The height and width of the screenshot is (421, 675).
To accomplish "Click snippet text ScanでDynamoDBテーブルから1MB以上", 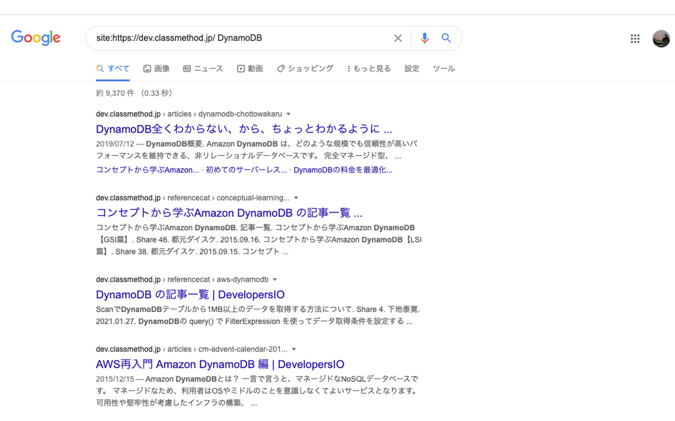I will tap(165, 309).
